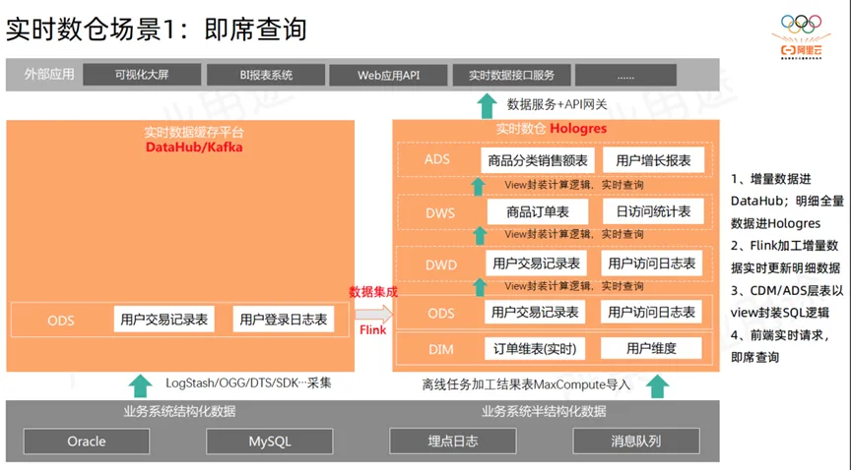Select the 实时数据接口服务 box
The height and width of the screenshot is (470, 851).
512,75
